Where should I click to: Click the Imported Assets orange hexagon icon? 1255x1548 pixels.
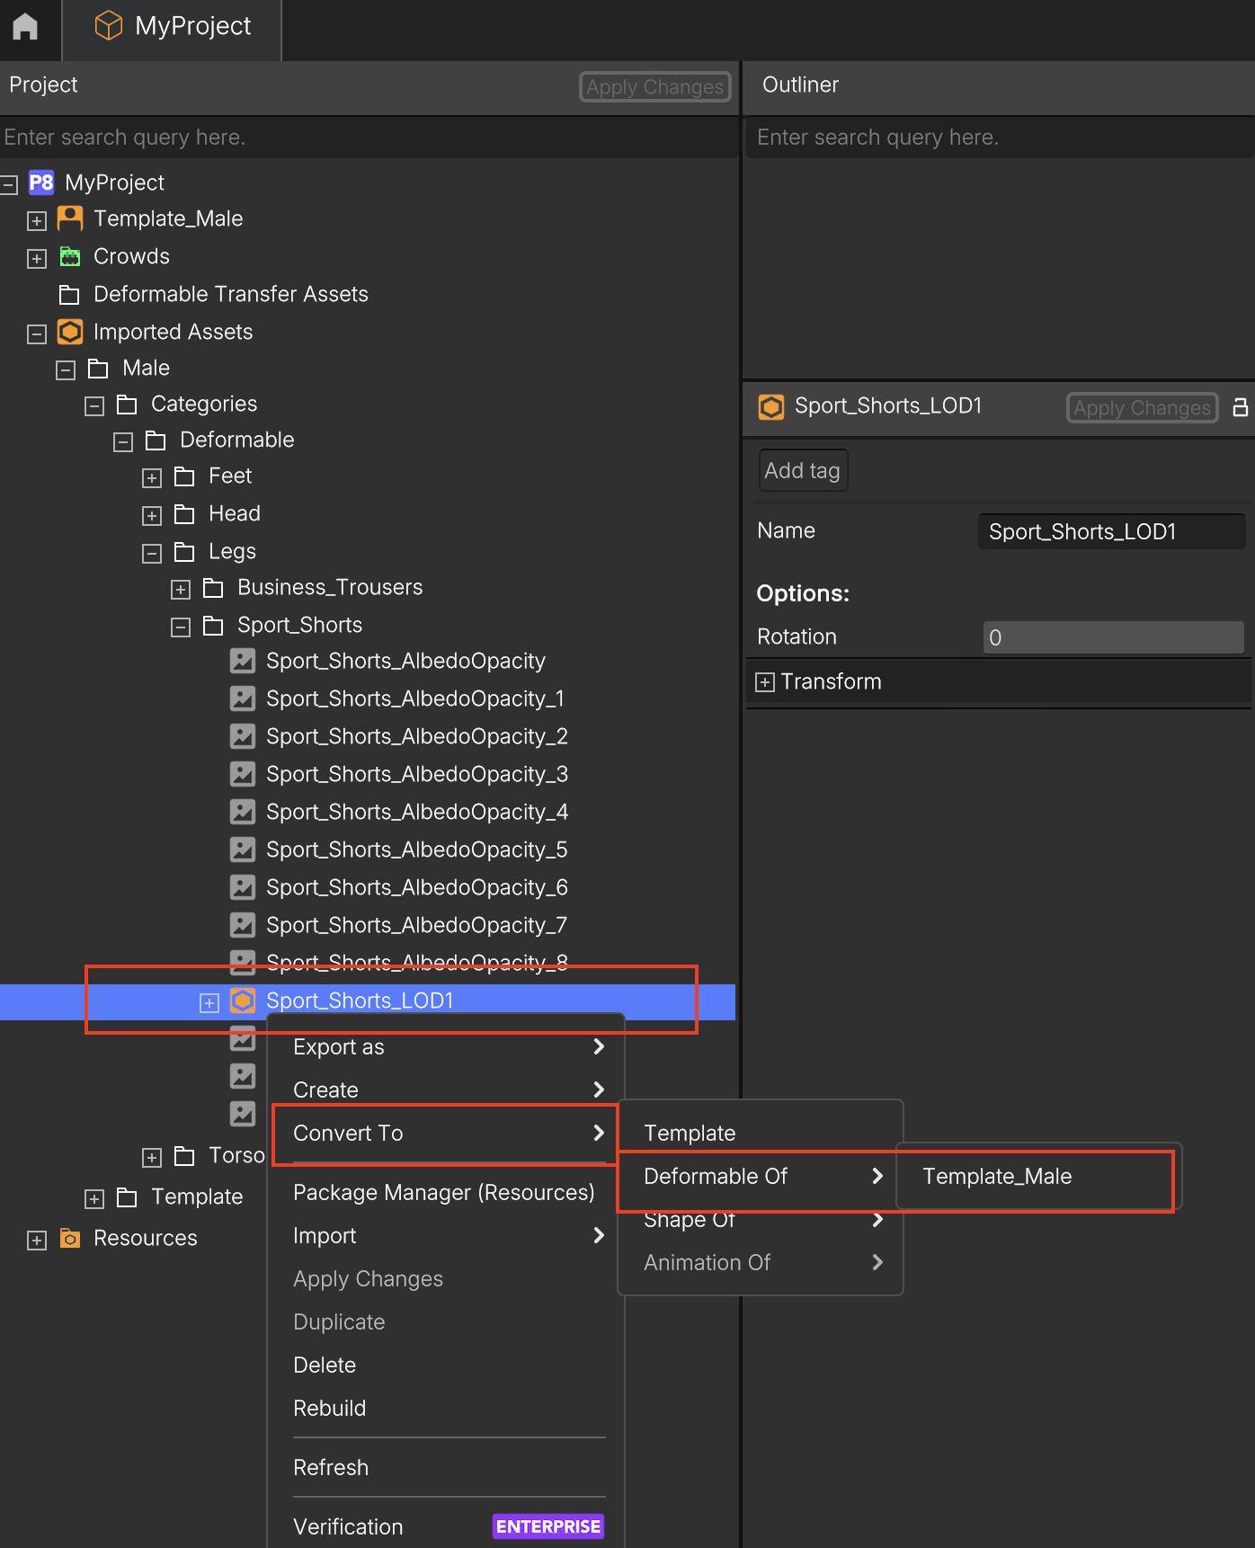pyautogui.click(x=70, y=332)
